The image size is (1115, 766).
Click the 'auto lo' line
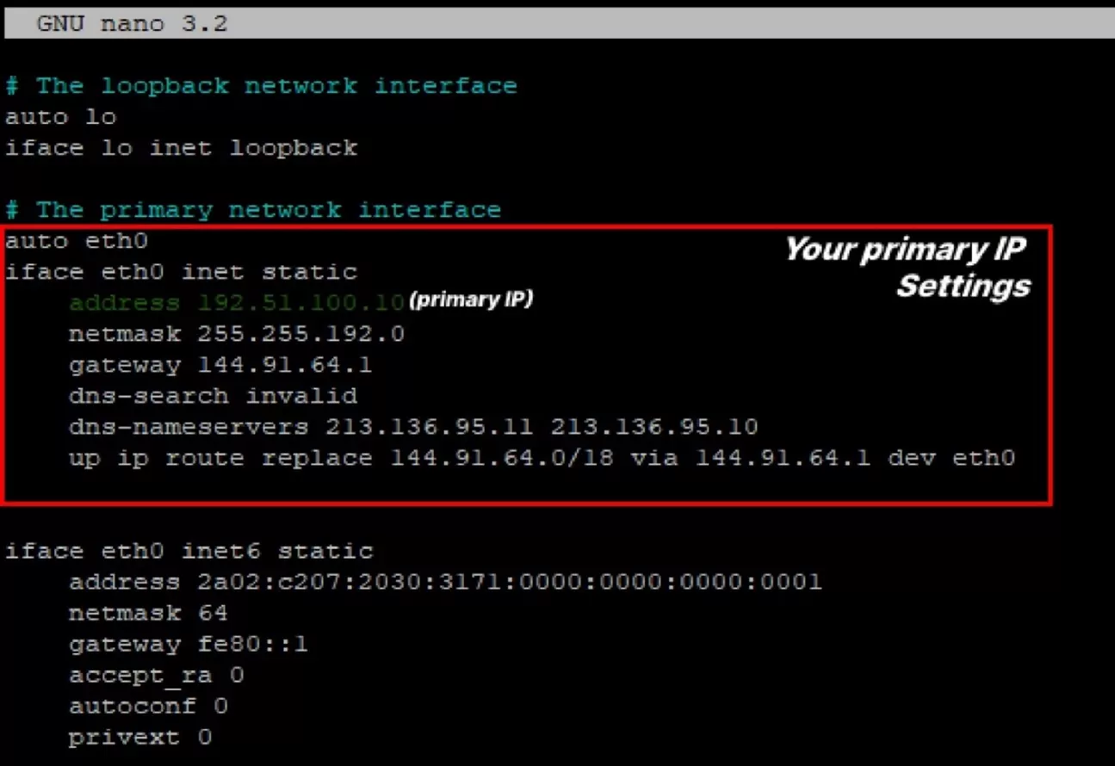60,117
